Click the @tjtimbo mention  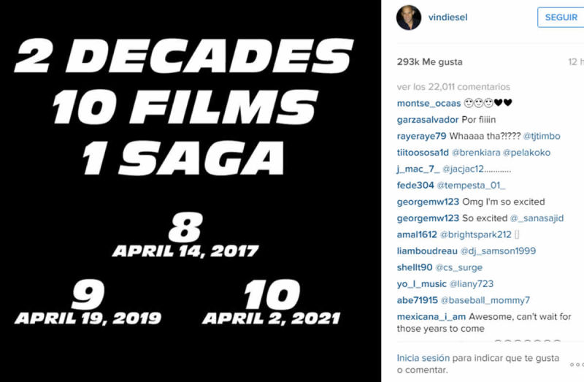pyautogui.click(x=542, y=136)
